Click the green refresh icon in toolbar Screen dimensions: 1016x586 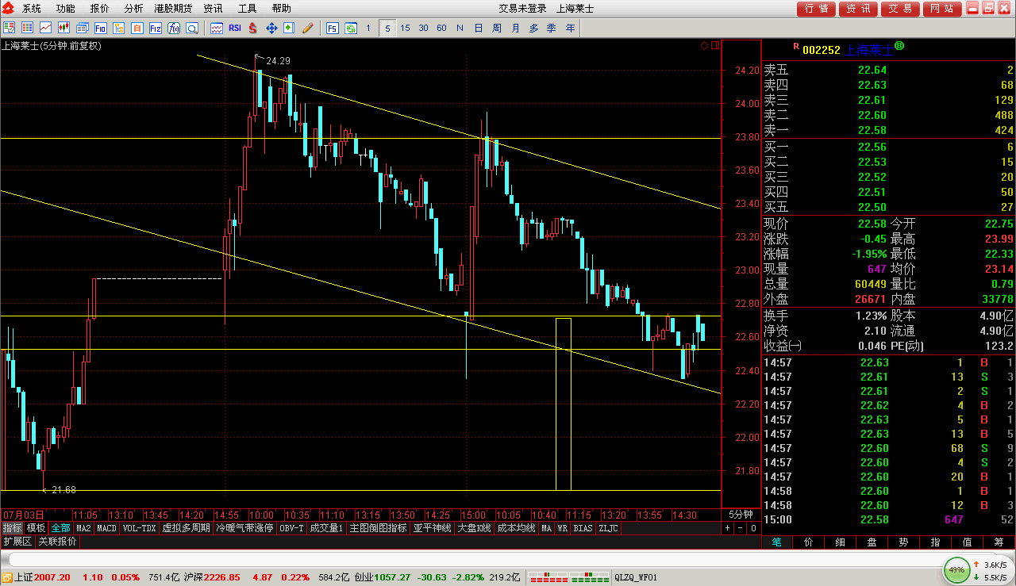click(349, 28)
